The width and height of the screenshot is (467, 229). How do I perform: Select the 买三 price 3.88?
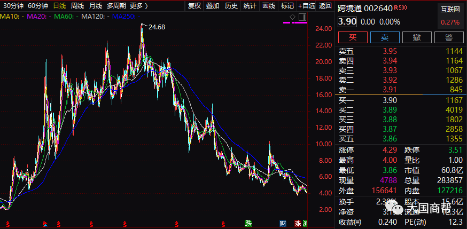pyautogui.click(x=390, y=120)
